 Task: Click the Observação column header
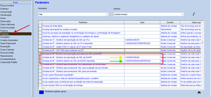191,23
